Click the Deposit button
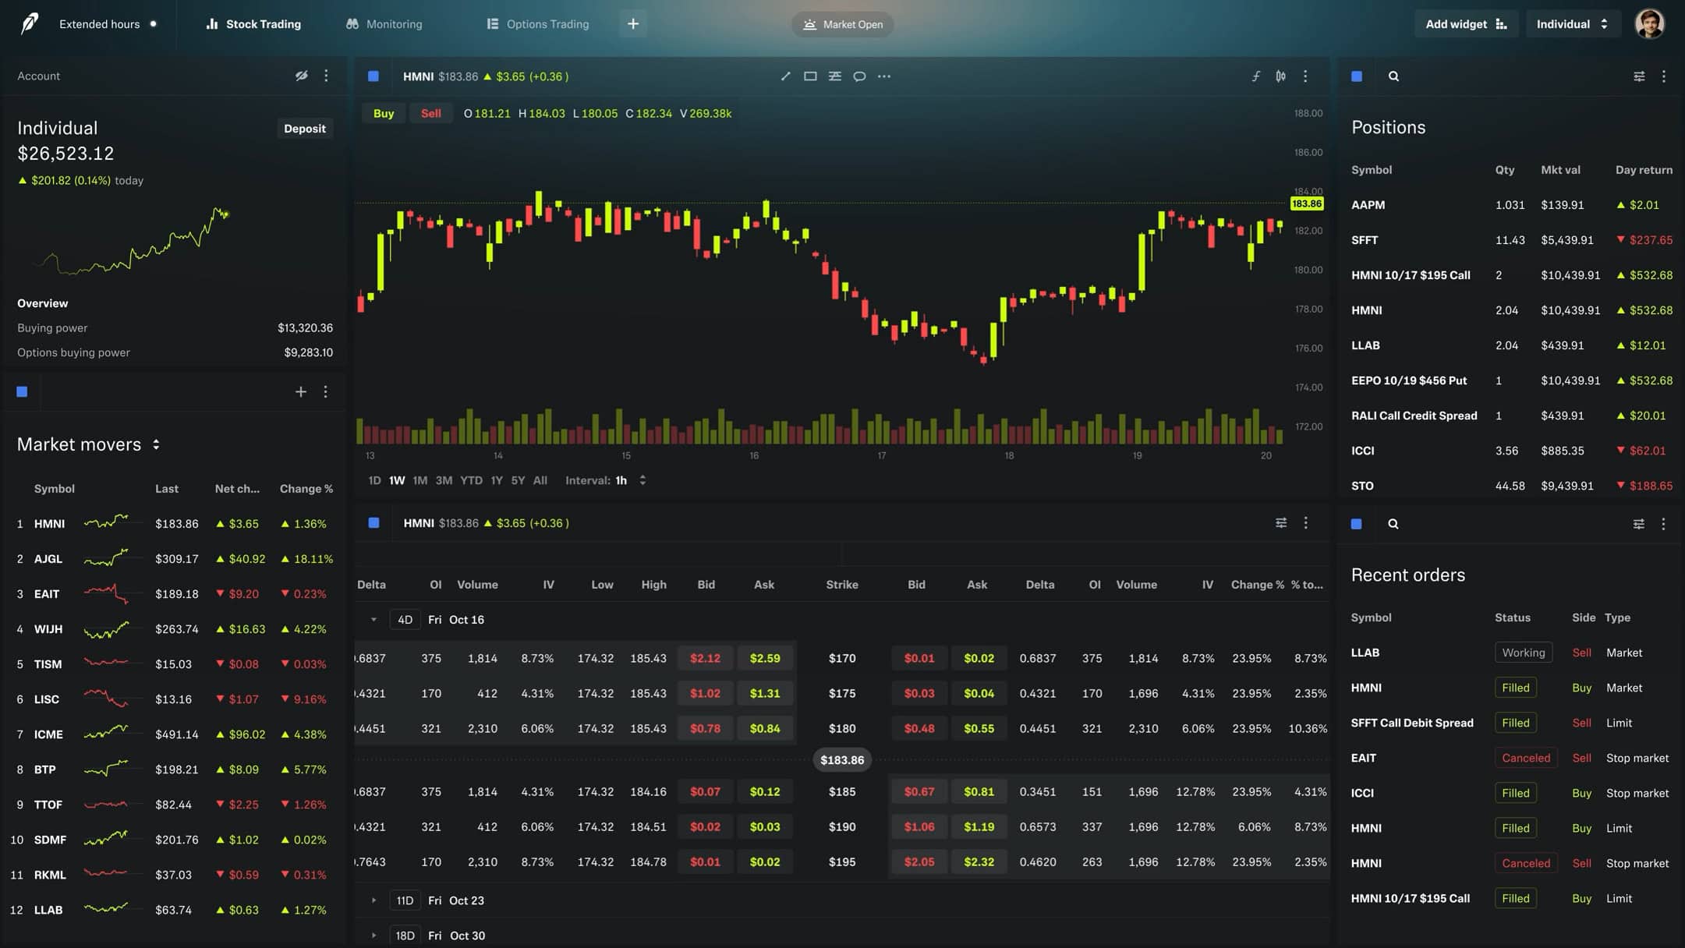1685x948 pixels. [305, 128]
